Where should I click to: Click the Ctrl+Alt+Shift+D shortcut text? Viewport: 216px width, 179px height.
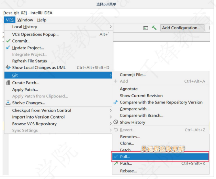point(93,67)
